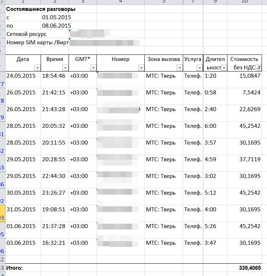Select column header 4 above Номер
The width and height of the screenshot is (267, 276).
point(120,2)
